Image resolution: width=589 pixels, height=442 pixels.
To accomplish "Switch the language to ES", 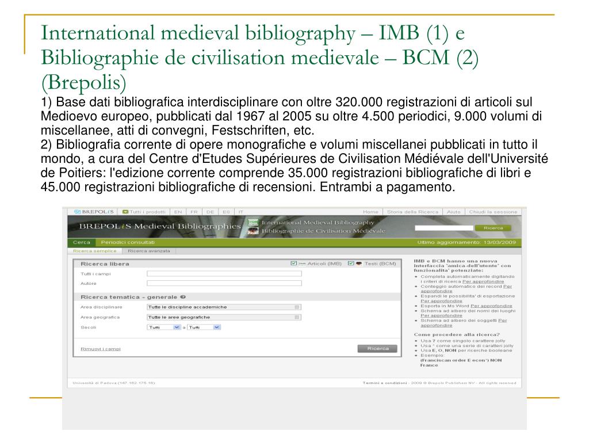I will click(226, 212).
